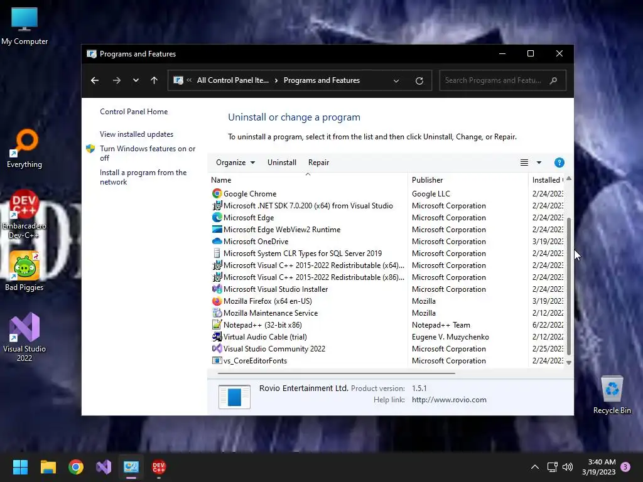The width and height of the screenshot is (643, 482).
Task: Expand the address bar history dropdown
Action: coord(396,81)
